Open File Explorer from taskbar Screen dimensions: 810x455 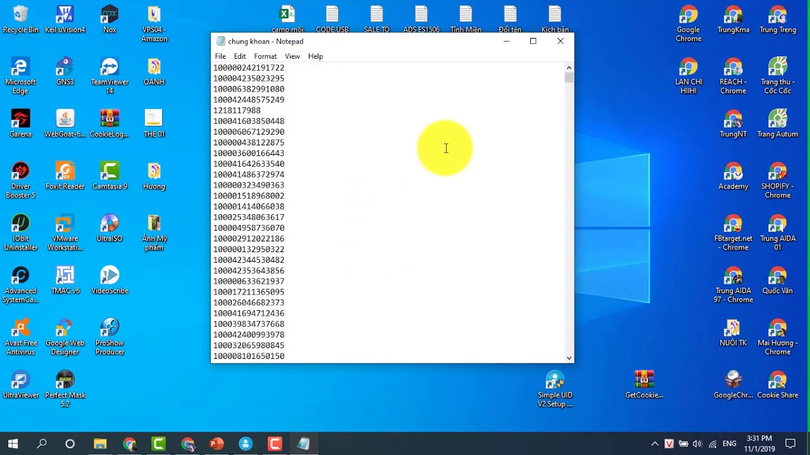click(x=100, y=444)
